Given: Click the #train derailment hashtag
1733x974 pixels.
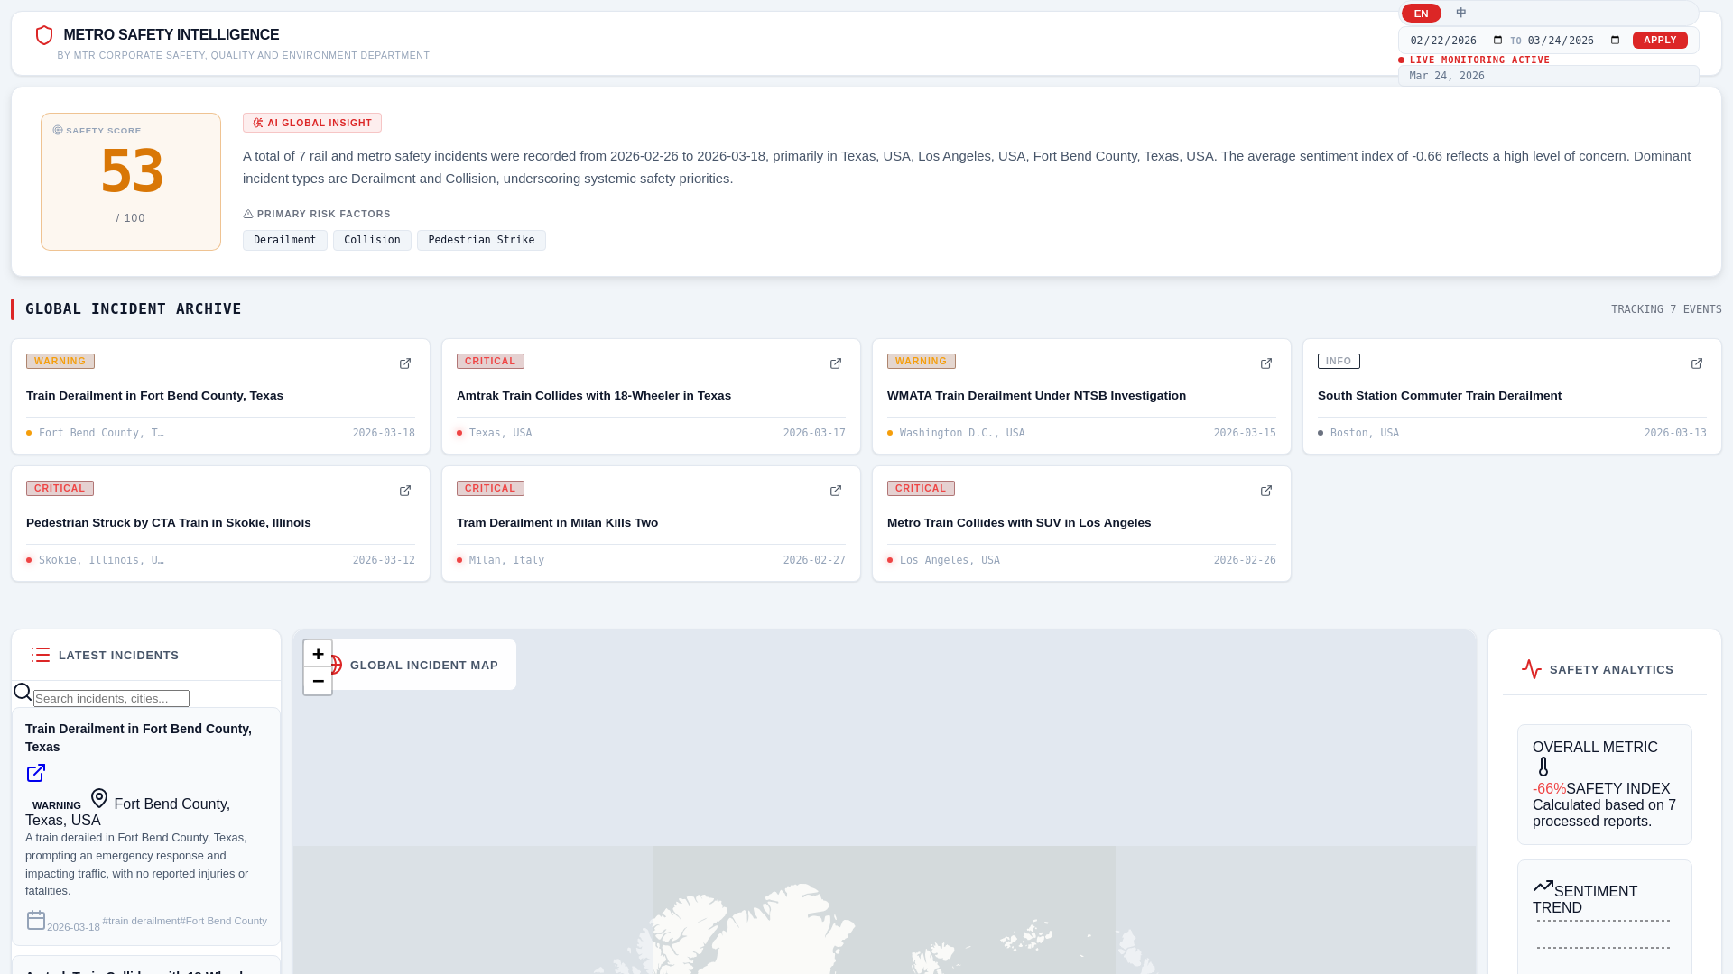Looking at the screenshot, I should pos(141,921).
